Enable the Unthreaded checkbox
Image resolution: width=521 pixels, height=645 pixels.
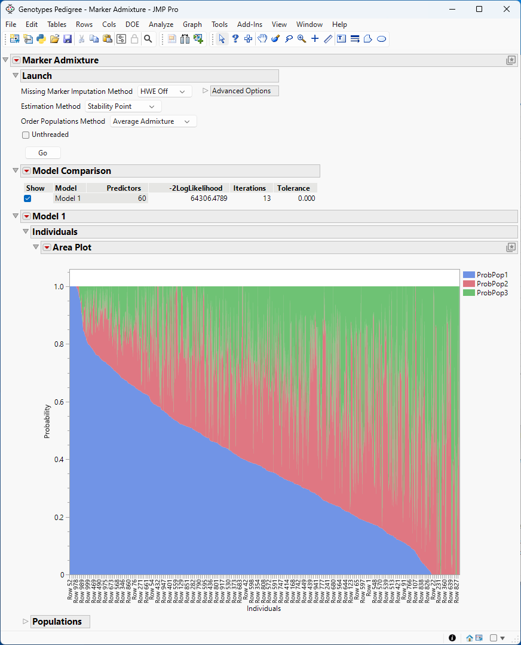tap(25, 134)
